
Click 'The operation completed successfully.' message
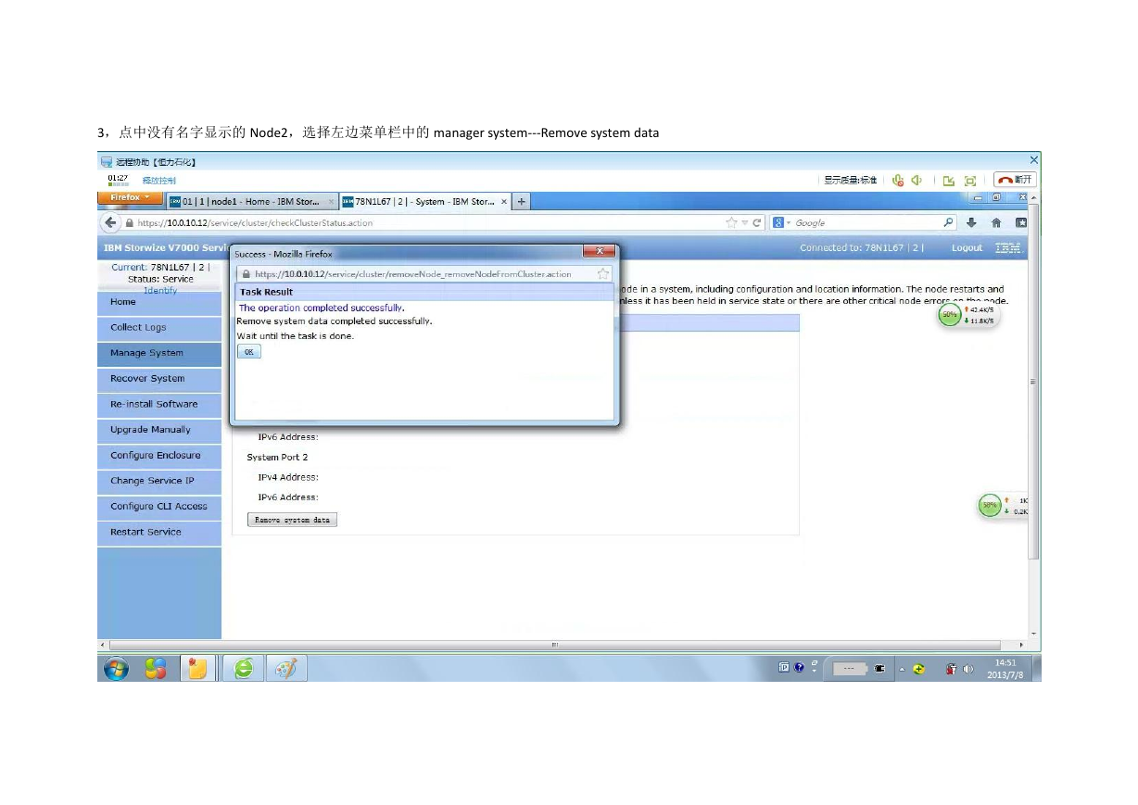[x=322, y=308]
